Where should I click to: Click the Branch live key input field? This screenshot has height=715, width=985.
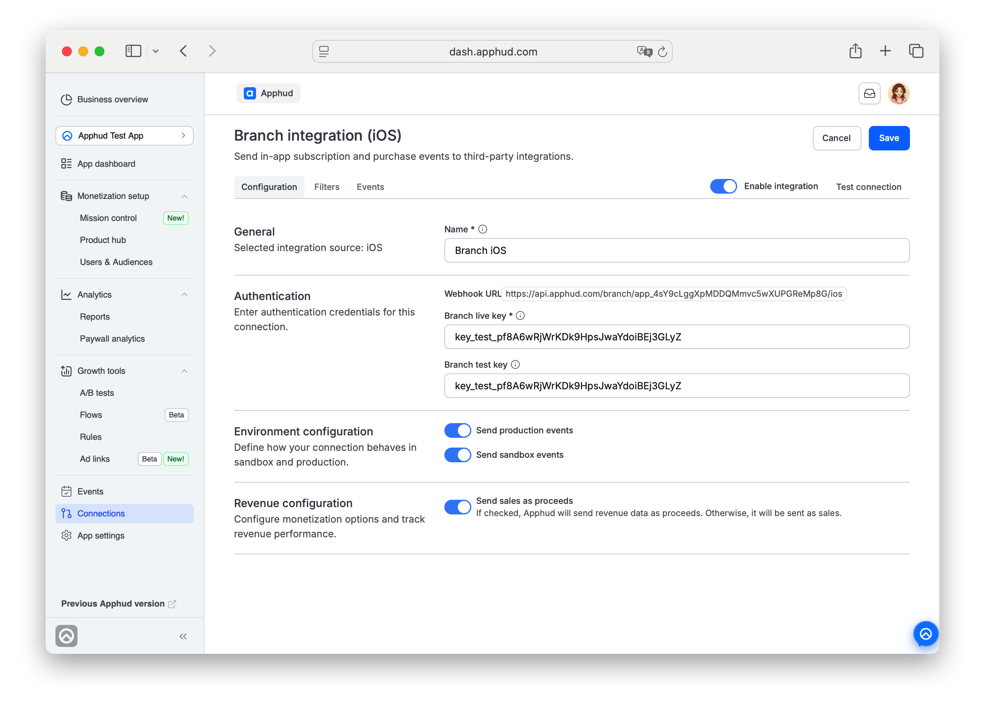tap(677, 337)
